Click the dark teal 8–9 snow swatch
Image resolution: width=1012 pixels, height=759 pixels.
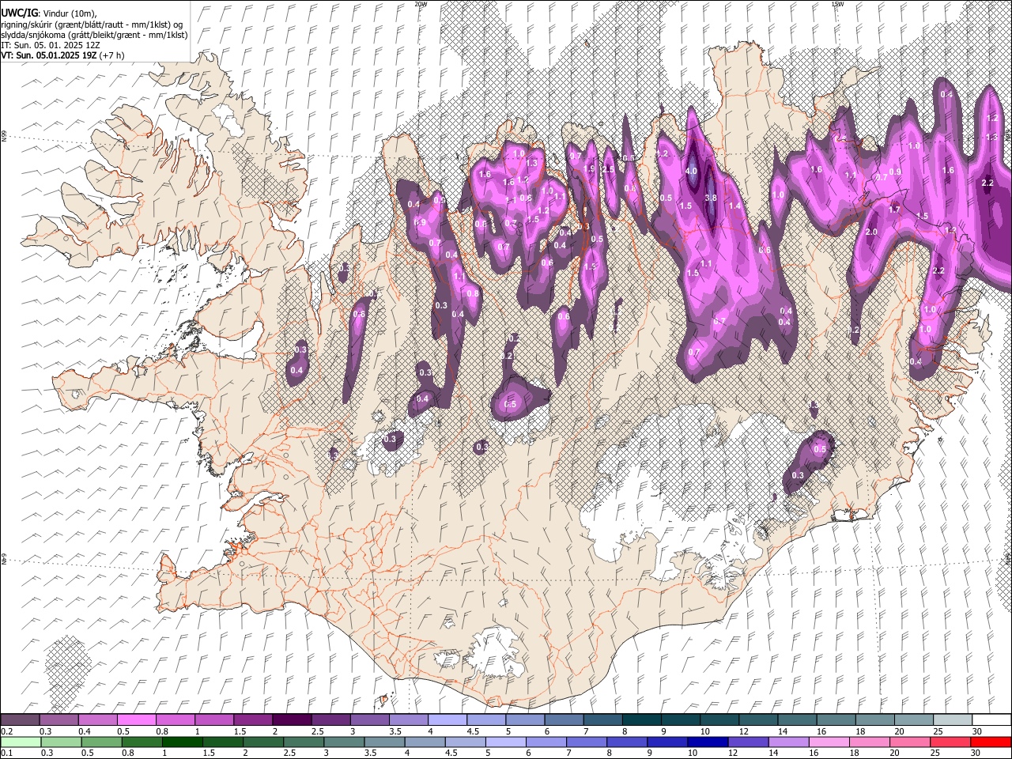tap(642, 719)
